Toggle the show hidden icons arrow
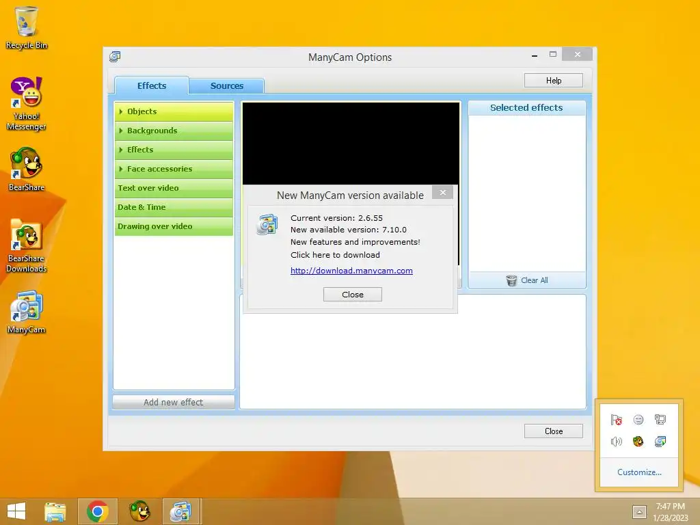Image resolution: width=700 pixels, height=525 pixels. [639, 511]
